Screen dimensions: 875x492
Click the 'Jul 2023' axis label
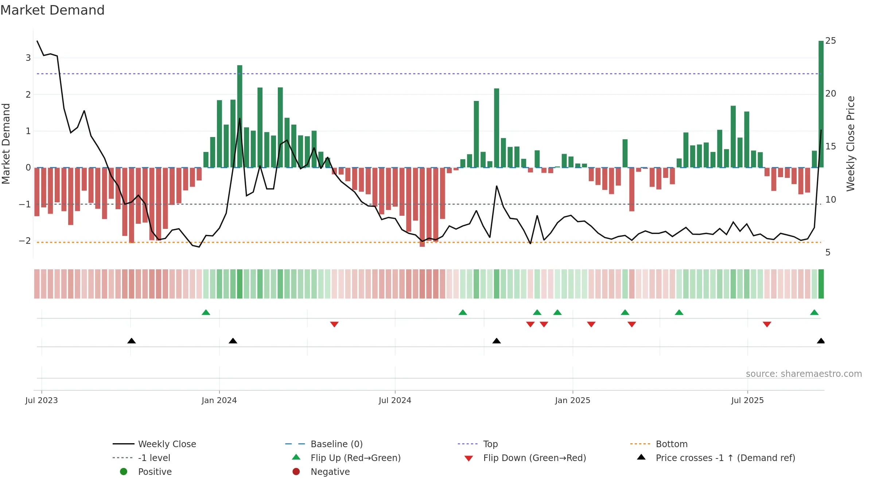(x=42, y=401)
